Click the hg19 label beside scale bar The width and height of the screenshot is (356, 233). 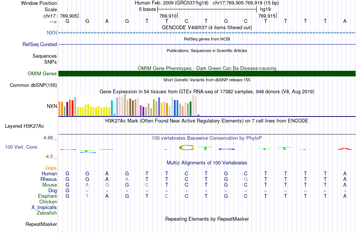(x=265, y=9)
